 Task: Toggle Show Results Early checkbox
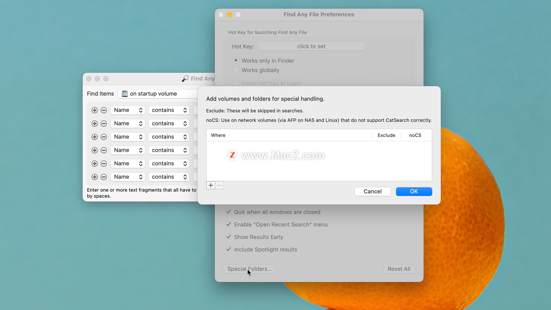coord(228,237)
